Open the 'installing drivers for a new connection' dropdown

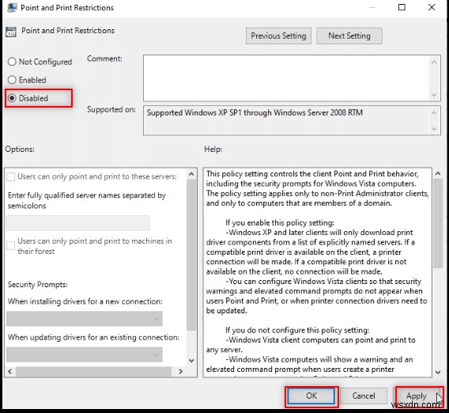pos(85,319)
